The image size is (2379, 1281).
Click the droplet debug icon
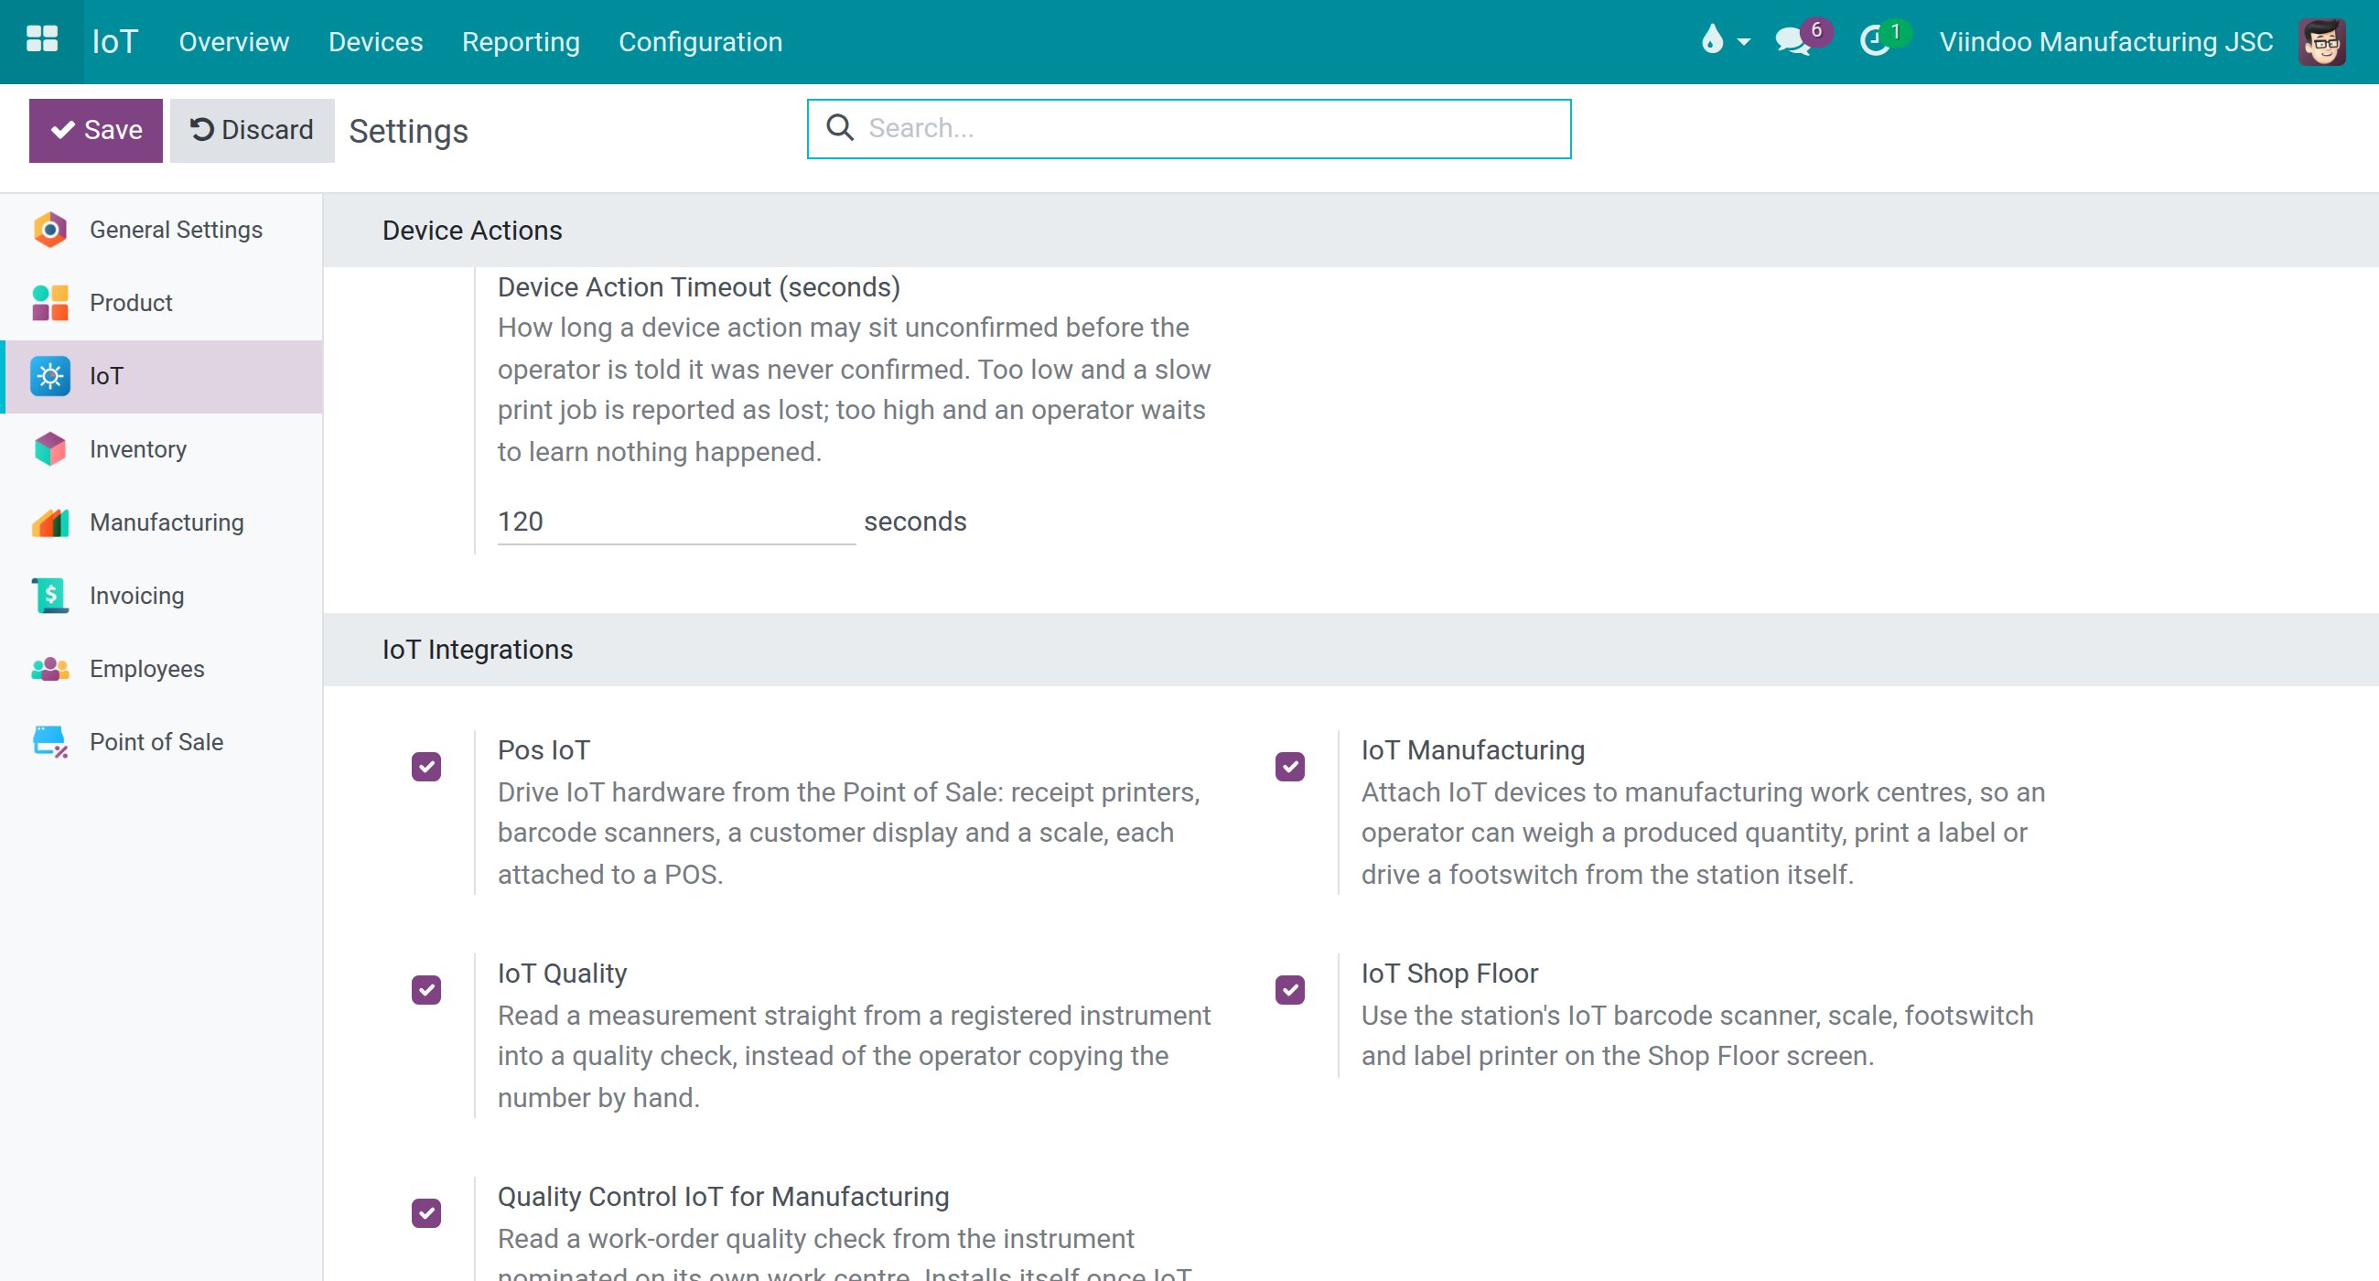coord(1712,40)
